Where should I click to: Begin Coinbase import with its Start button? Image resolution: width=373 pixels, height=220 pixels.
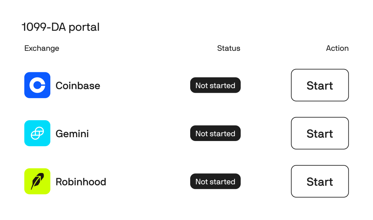[319, 85]
